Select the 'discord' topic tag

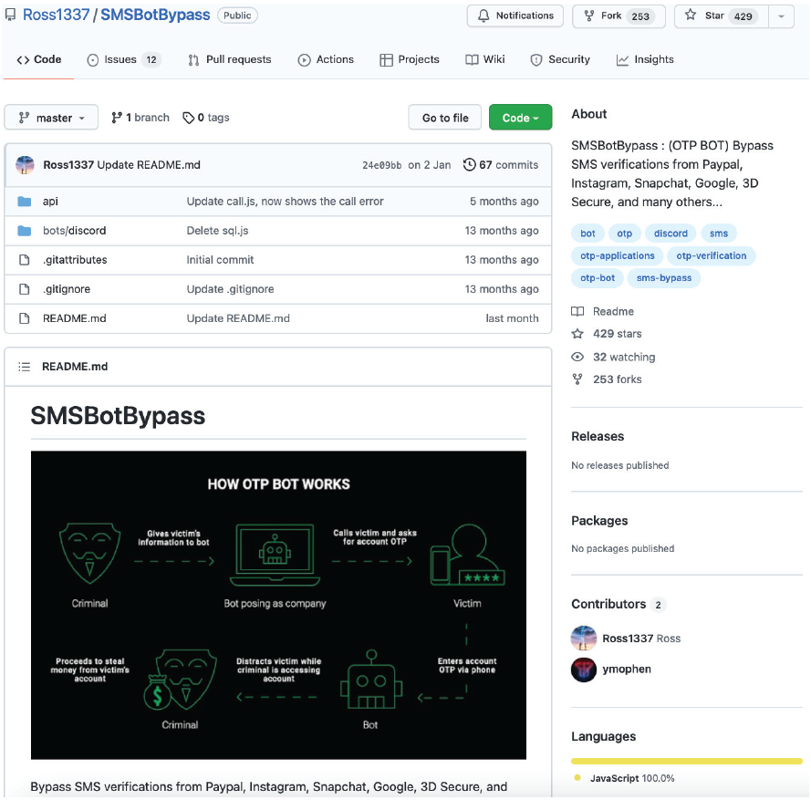[671, 234]
